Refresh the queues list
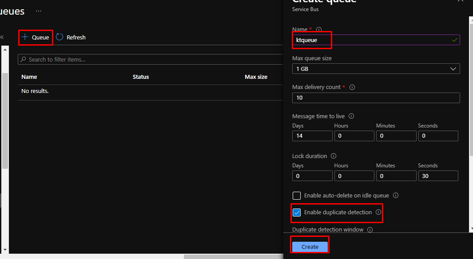The height and width of the screenshot is (259, 473). click(71, 38)
